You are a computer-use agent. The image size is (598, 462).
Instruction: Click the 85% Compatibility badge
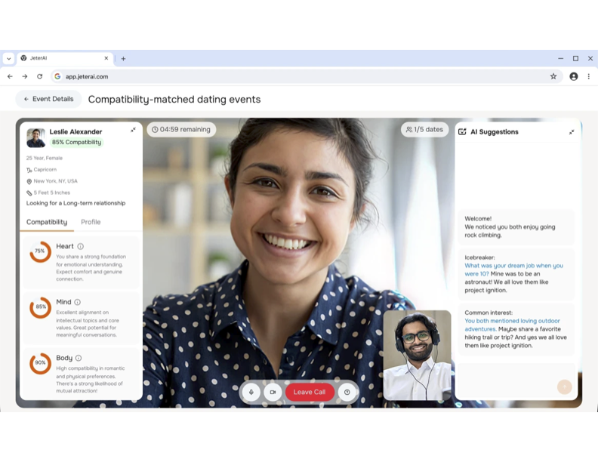coord(76,142)
